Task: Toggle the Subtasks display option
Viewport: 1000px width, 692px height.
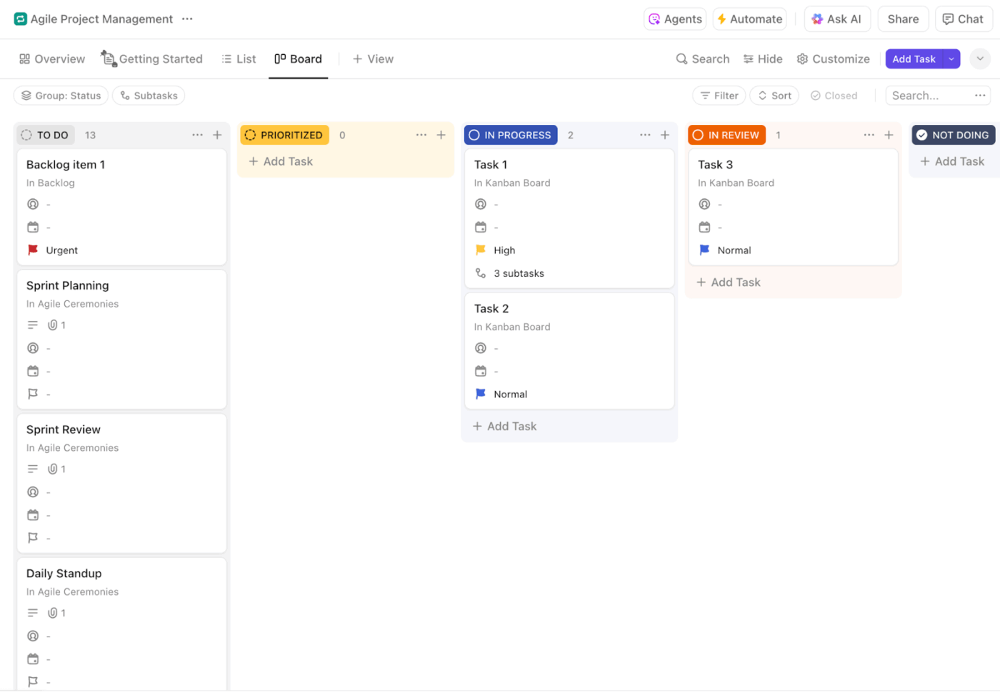Action: point(148,95)
